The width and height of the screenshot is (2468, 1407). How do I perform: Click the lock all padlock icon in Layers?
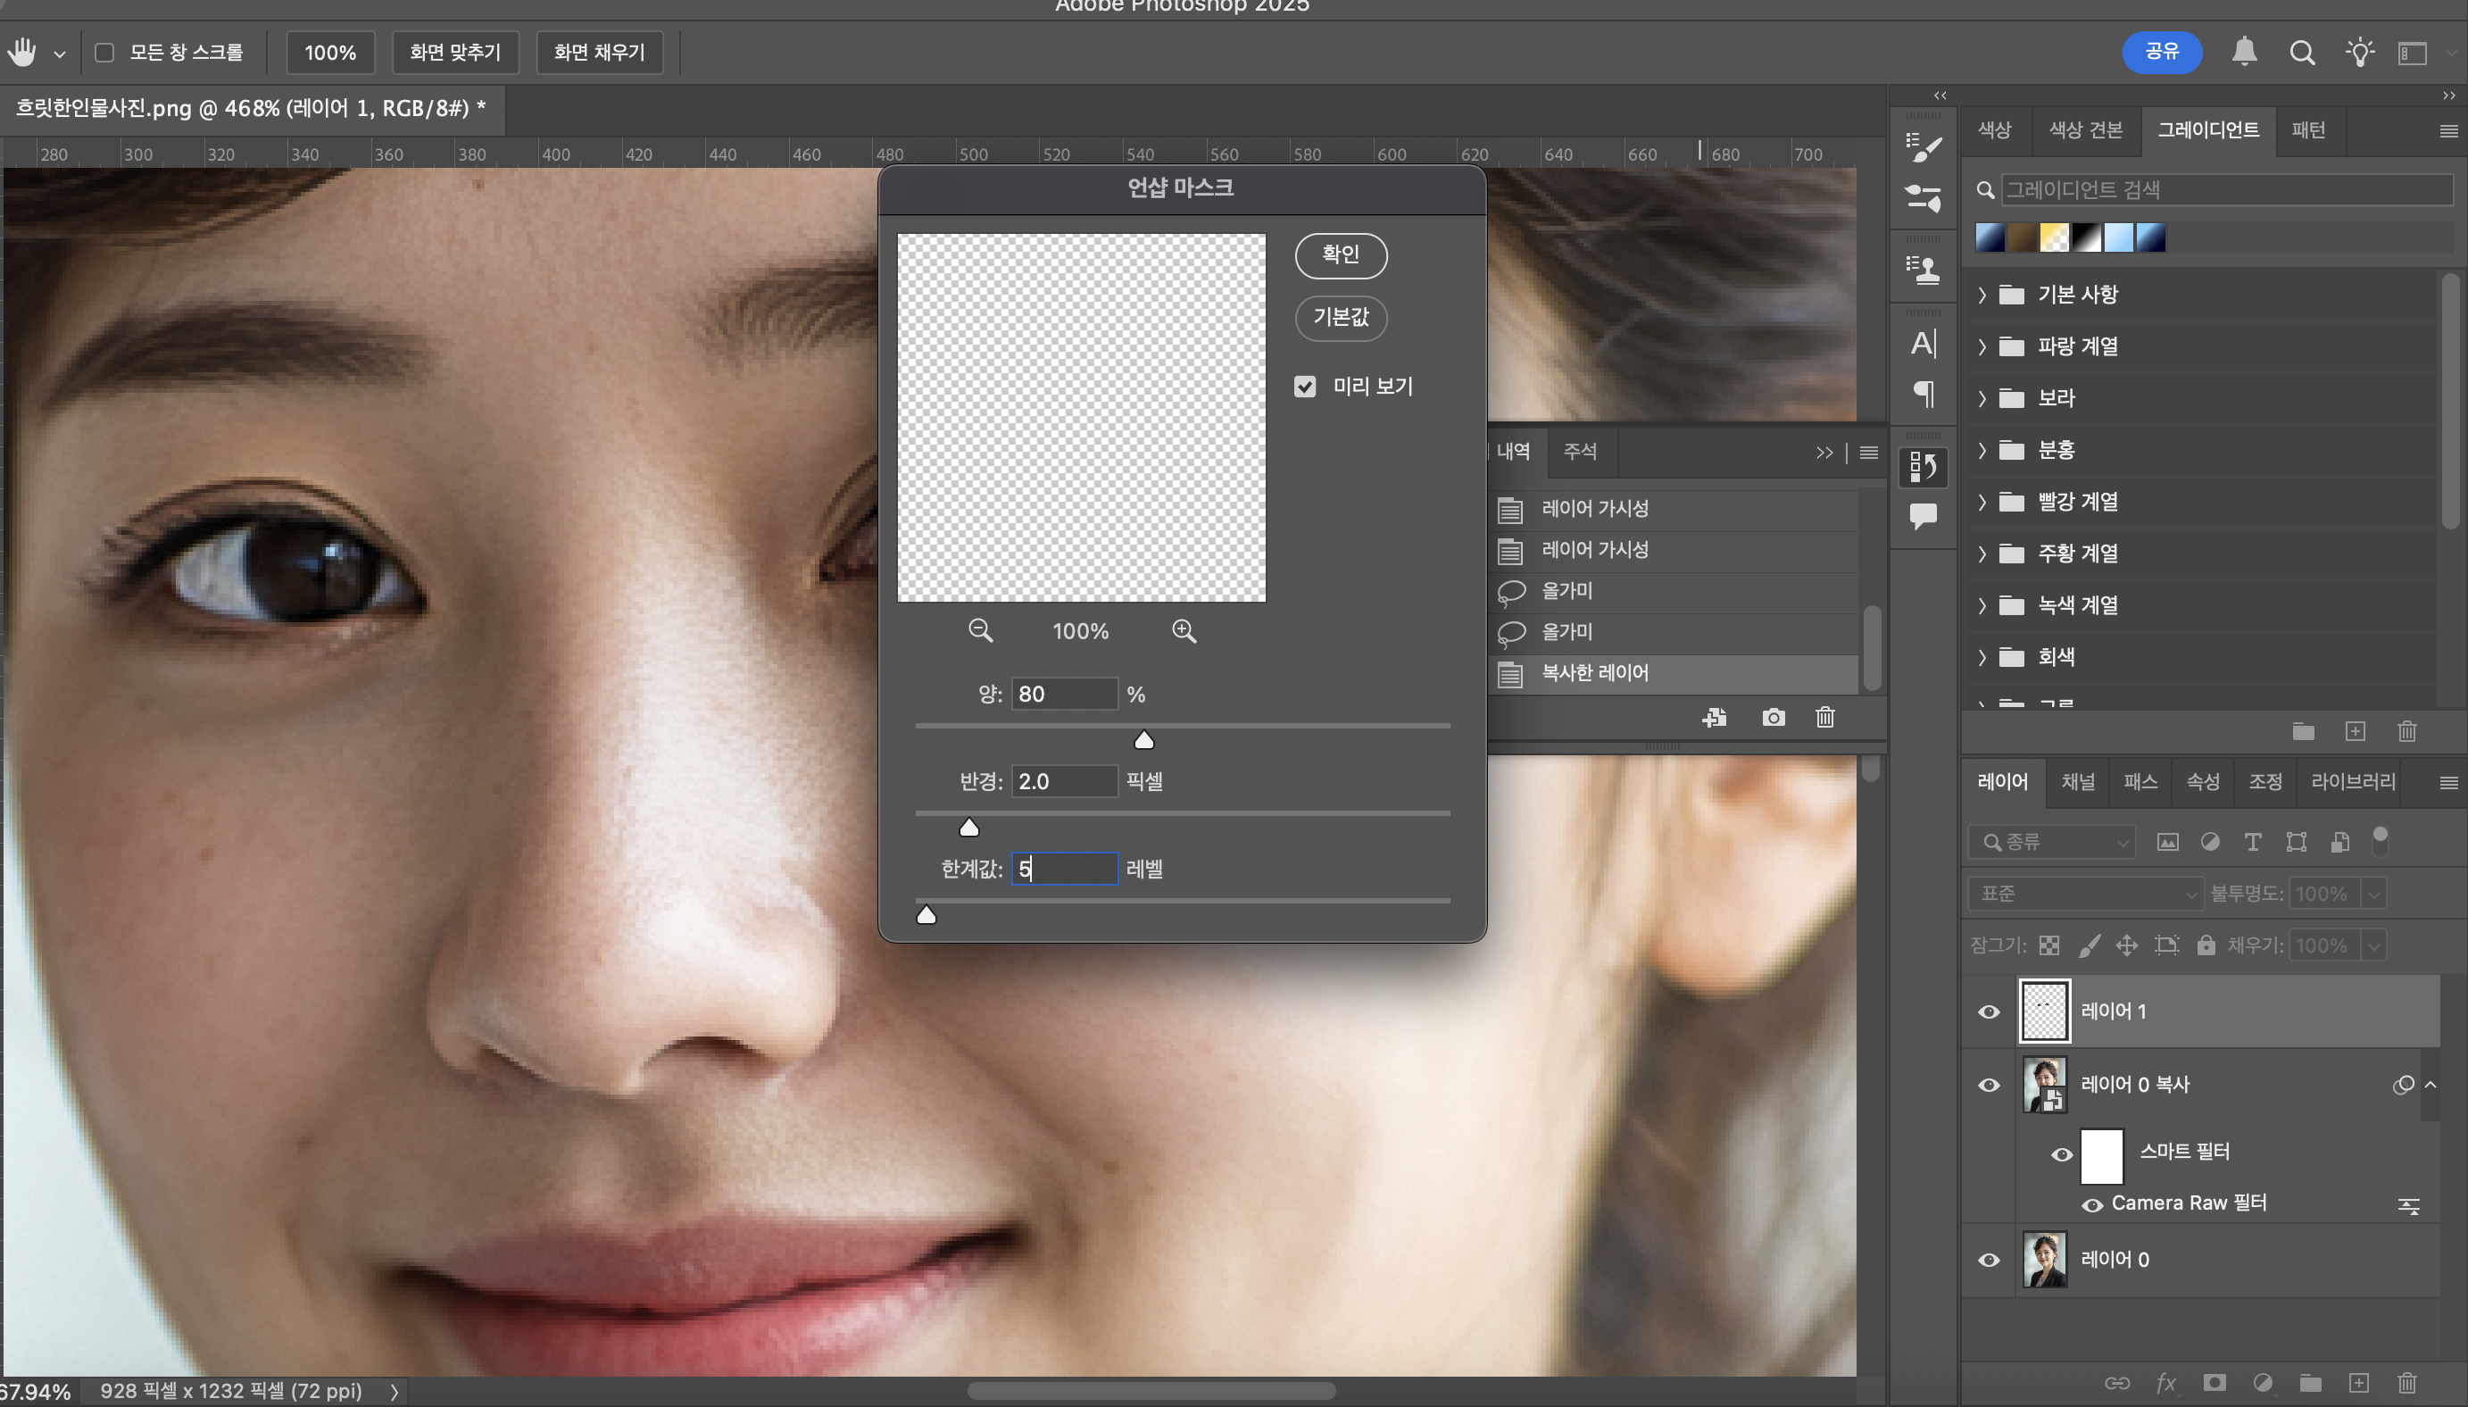[x=2206, y=945]
